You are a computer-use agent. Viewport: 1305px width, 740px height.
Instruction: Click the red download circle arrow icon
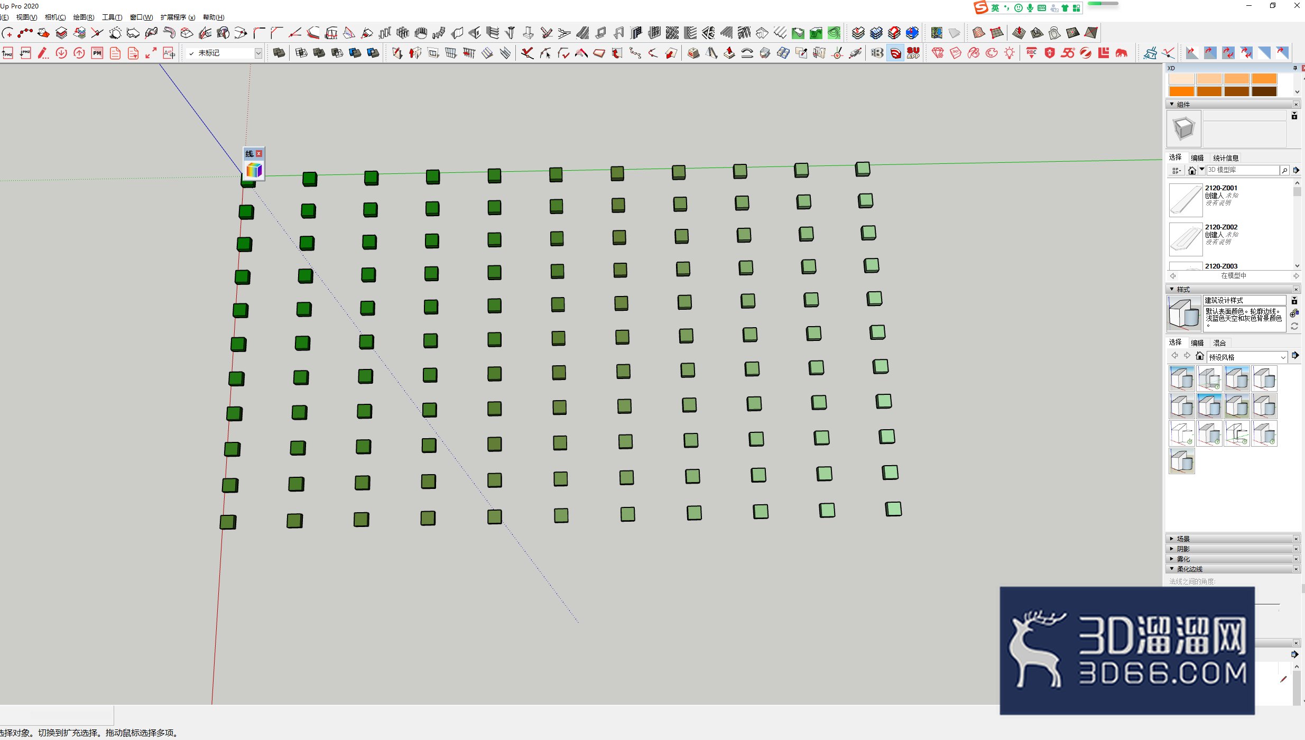tap(61, 53)
